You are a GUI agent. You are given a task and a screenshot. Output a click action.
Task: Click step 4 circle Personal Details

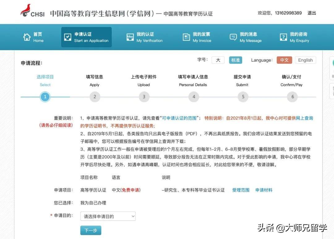(194, 97)
